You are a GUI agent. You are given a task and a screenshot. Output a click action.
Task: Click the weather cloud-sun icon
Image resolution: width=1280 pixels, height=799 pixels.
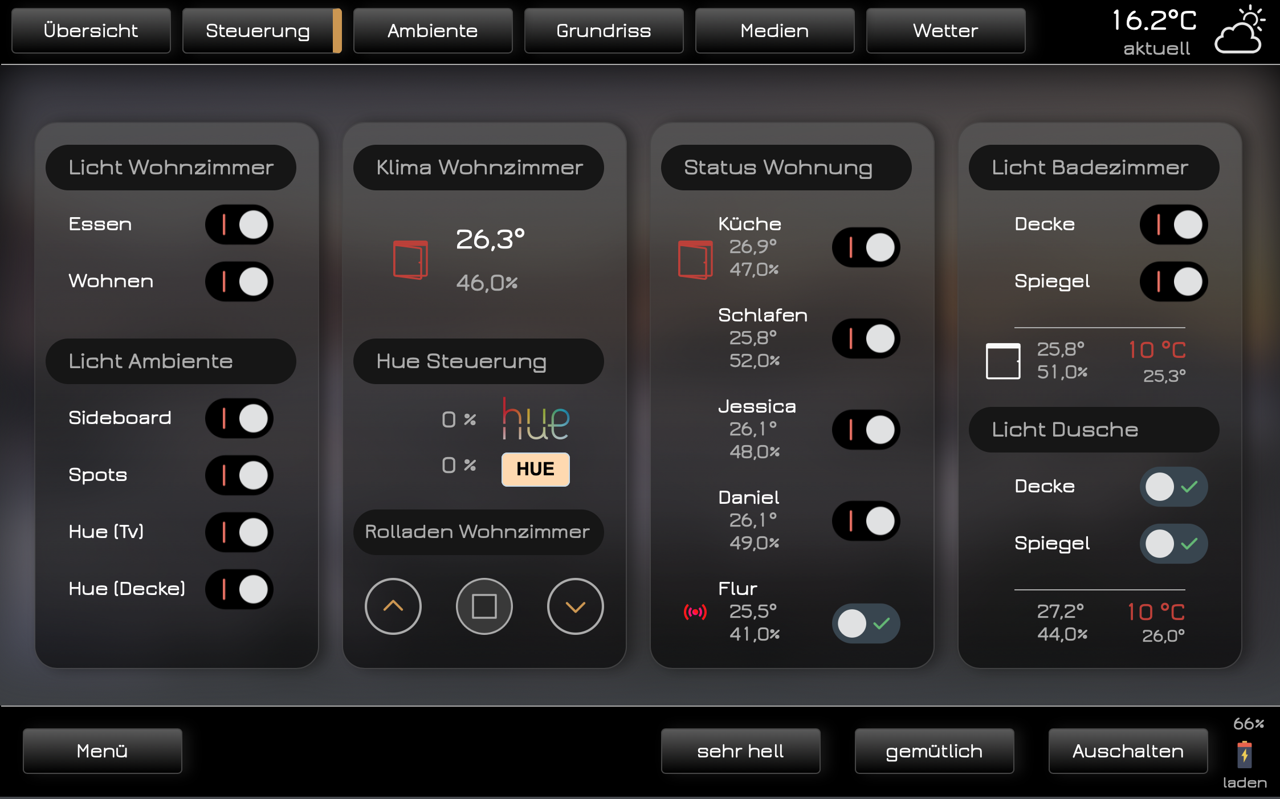click(x=1240, y=30)
